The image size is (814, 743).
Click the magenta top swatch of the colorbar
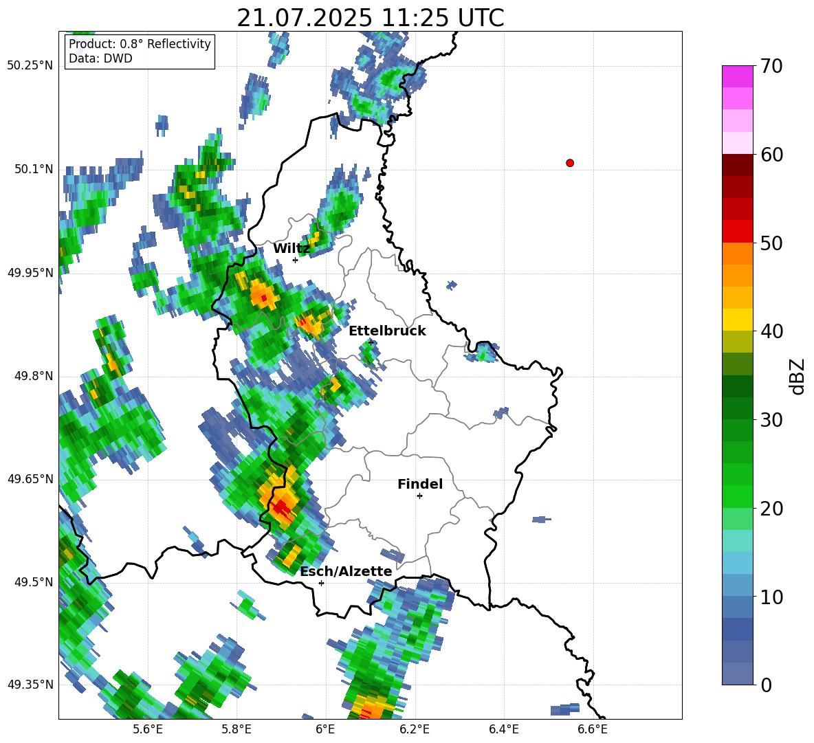point(737,77)
